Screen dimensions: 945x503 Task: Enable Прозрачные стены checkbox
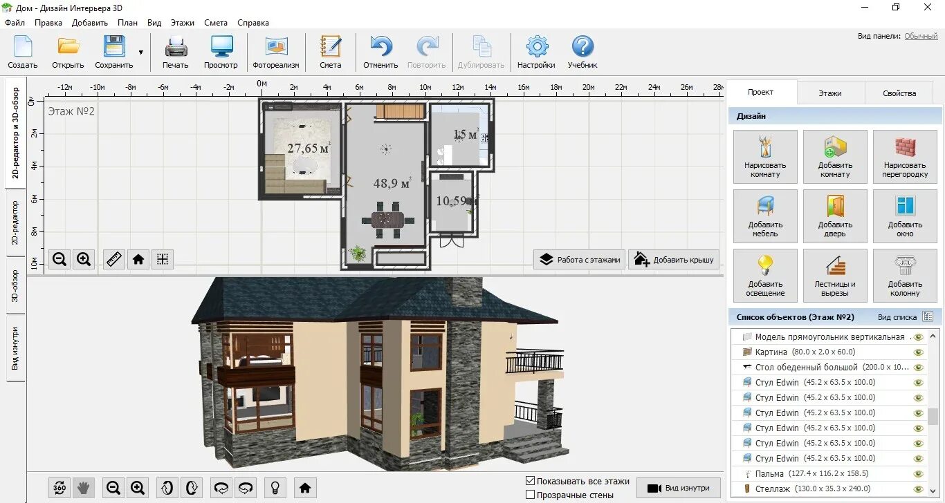[531, 495]
